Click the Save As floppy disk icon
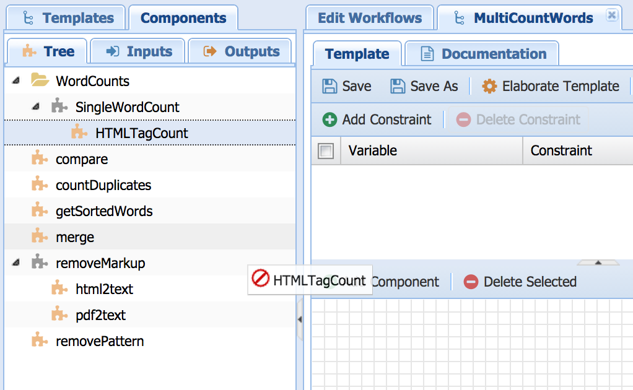This screenshot has width=633, height=390. (x=398, y=86)
